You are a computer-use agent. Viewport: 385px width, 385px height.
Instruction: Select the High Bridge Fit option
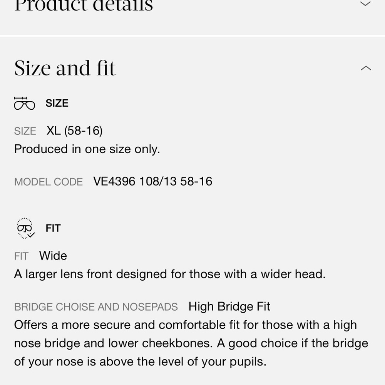229,306
